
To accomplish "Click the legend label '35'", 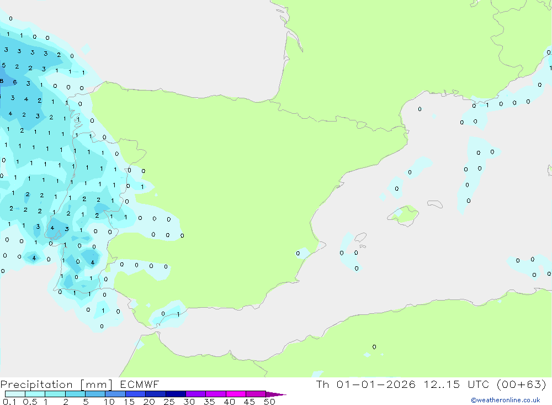I will (209, 402).
